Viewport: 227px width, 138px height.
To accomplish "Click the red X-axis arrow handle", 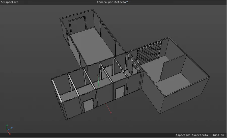I will point(111,113).
